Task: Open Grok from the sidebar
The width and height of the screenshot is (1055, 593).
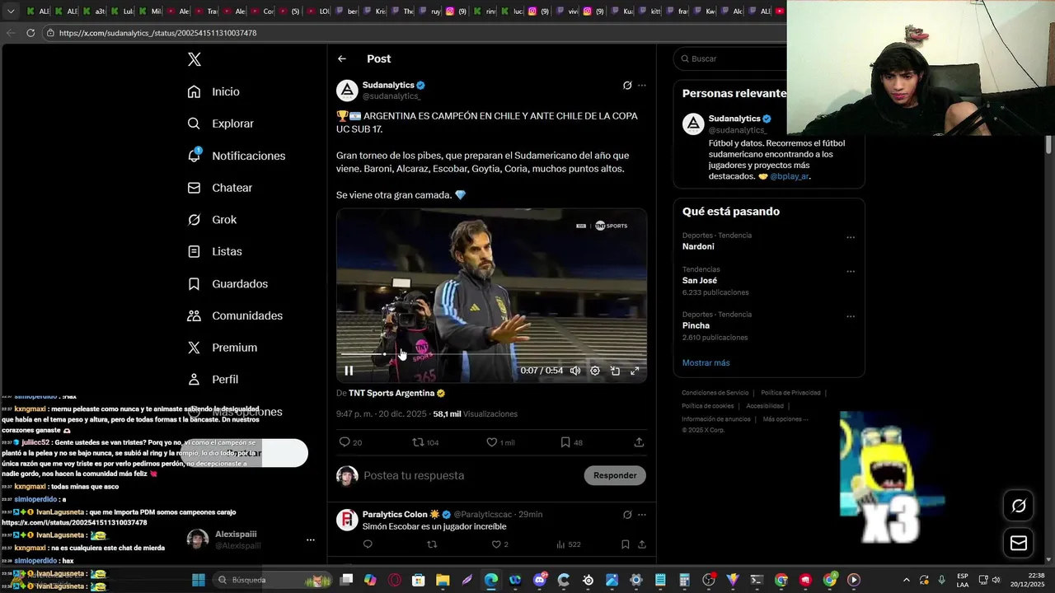Action: (x=212, y=220)
